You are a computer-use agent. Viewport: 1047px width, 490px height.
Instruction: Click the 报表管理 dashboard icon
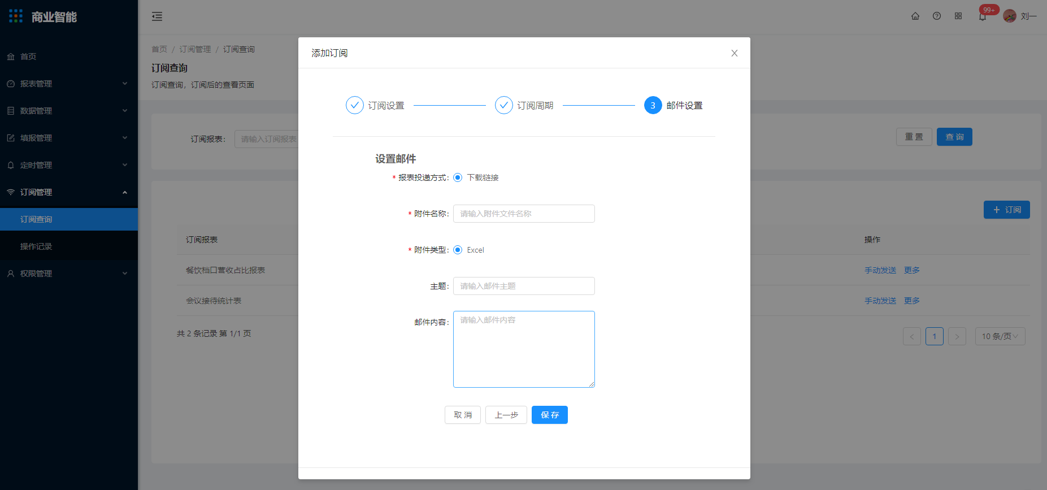[x=11, y=84]
